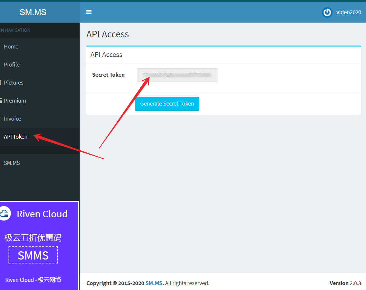Click the Secret Token field
Viewport: 366px width, 290px height.
point(177,75)
